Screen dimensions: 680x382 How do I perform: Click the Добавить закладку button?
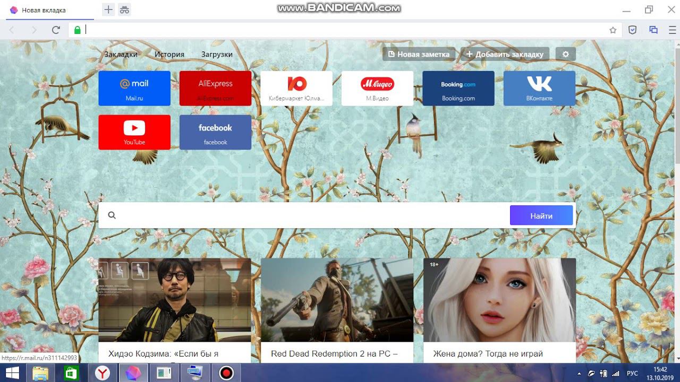[505, 54]
